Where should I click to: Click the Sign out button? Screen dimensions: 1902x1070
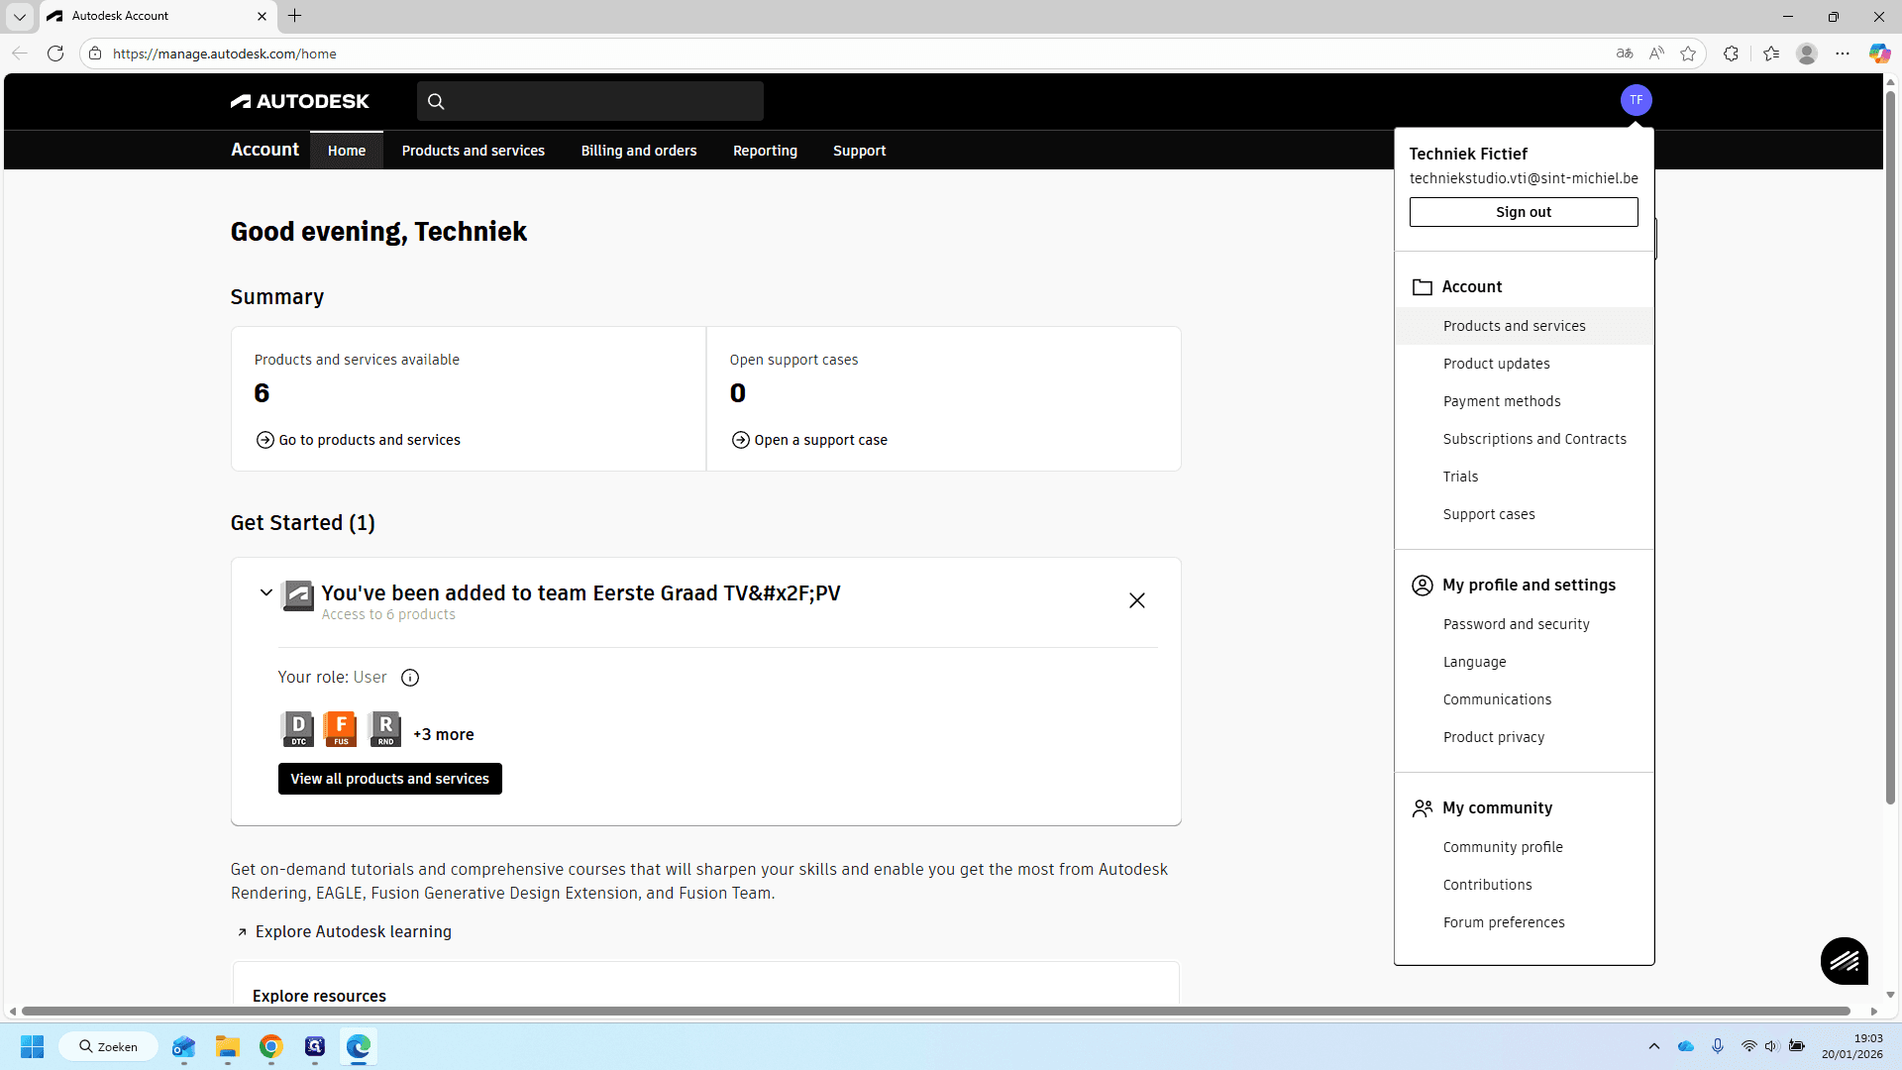(x=1524, y=212)
